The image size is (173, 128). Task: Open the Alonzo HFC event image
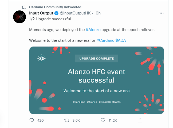(x=97, y=80)
